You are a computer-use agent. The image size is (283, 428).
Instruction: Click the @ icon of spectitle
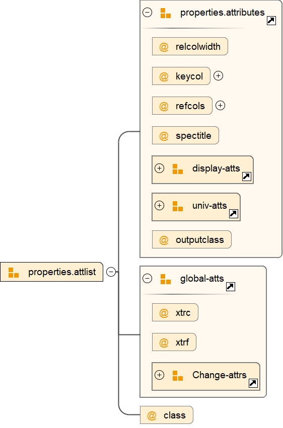164,136
